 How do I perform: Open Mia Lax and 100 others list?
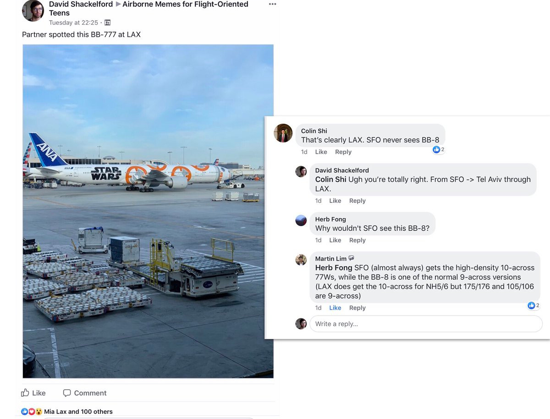click(x=78, y=412)
